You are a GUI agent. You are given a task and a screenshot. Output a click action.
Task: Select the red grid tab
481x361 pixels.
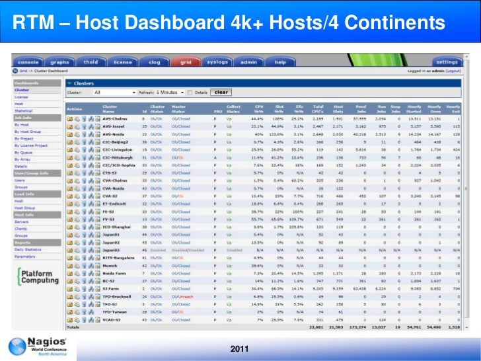tap(186, 62)
